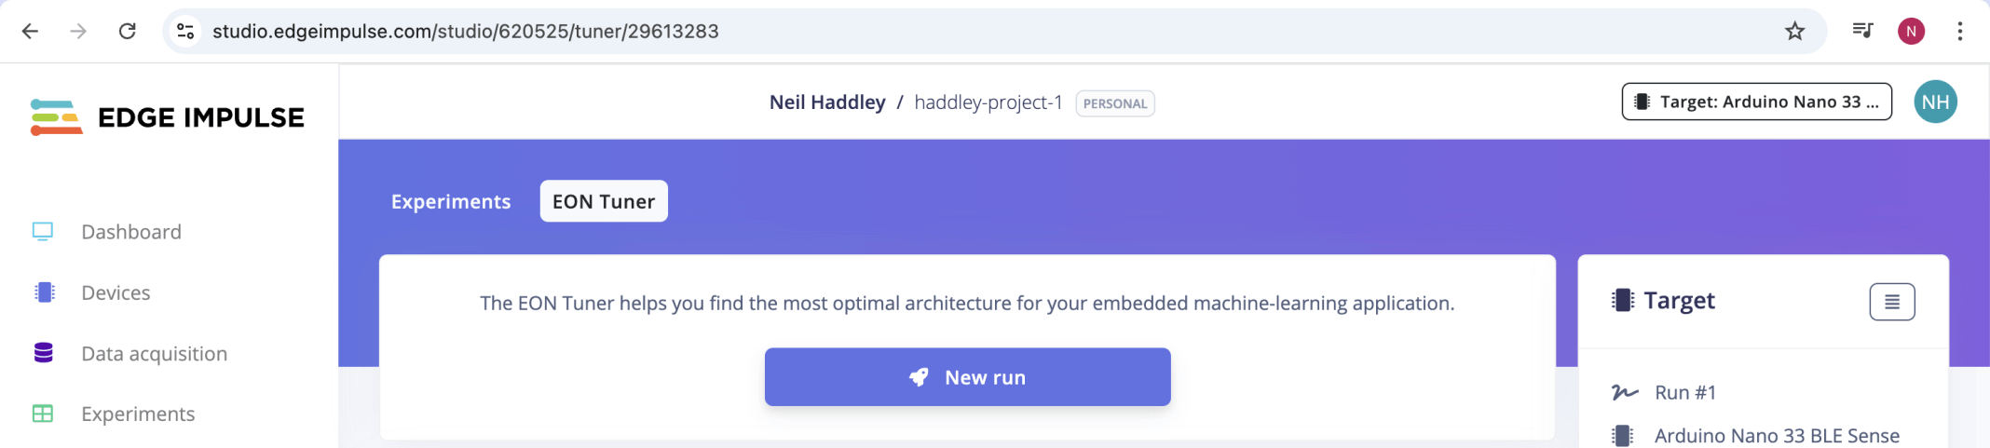Start a New run

click(x=967, y=377)
